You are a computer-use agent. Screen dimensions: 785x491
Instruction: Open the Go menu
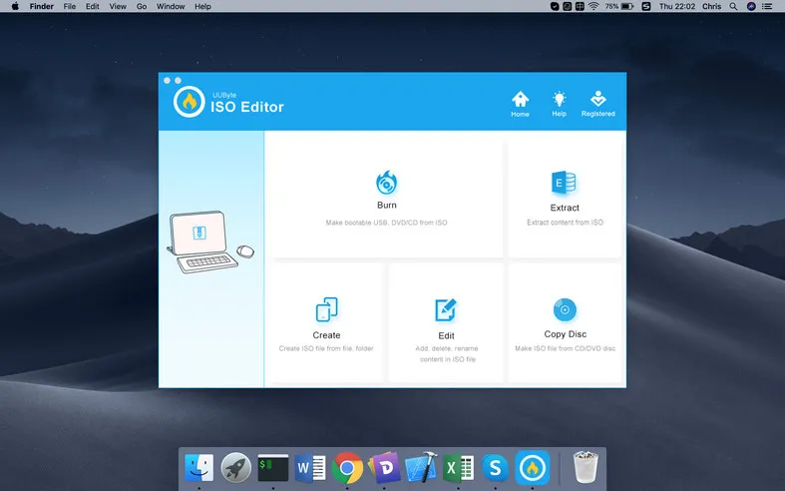click(142, 7)
